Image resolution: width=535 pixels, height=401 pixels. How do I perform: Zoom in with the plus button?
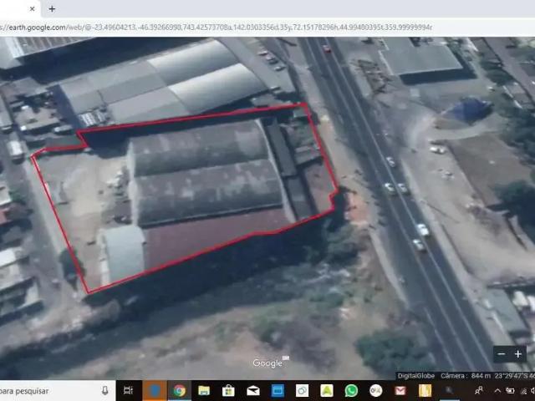[x=518, y=354]
